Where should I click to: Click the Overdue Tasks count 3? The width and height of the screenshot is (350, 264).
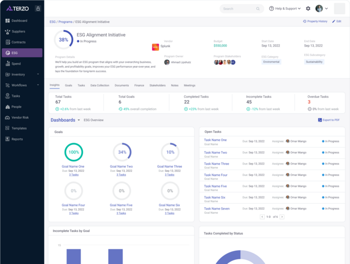click(309, 102)
